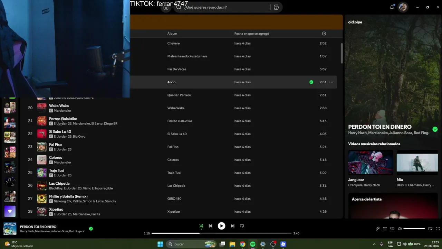Sort by the Álbum column header
The width and height of the screenshot is (442, 249).
[x=172, y=34]
